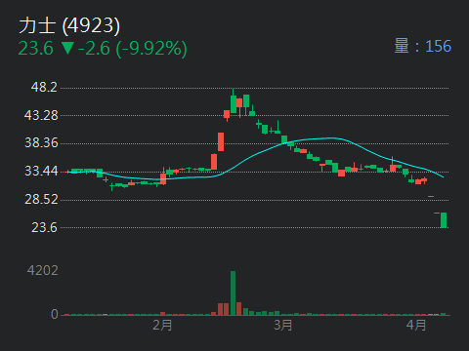The image size is (469, 351).
Task: Click the latest green candlestick near 23.6
Action: coord(444,220)
